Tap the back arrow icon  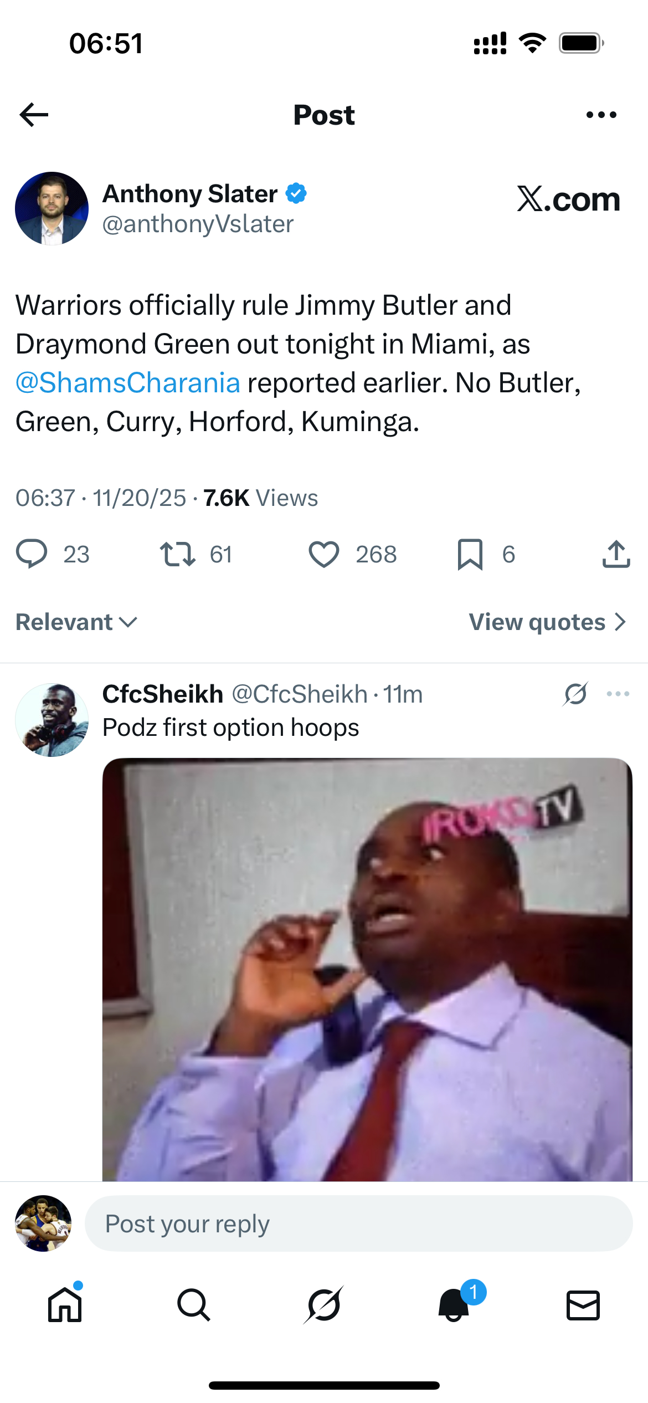click(34, 115)
